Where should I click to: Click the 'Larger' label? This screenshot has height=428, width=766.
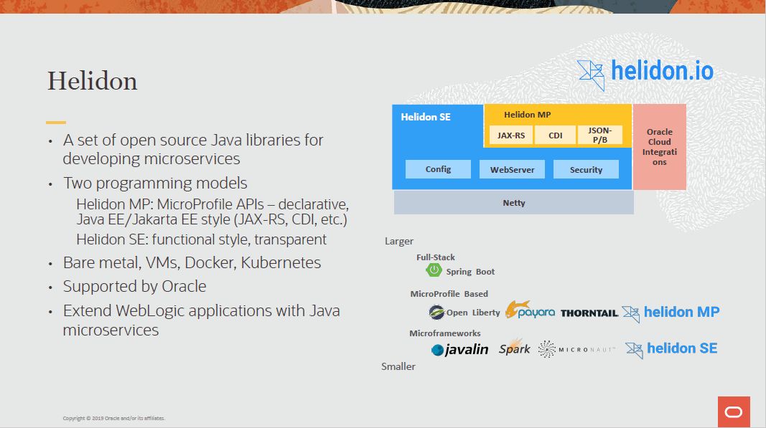pyautogui.click(x=398, y=241)
